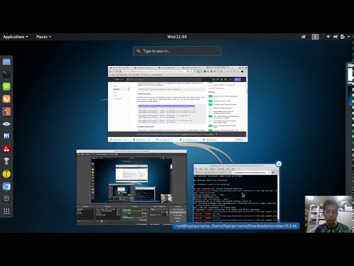
Task: Click the Wi-Fi status icon
Action: [x=328, y=37]
